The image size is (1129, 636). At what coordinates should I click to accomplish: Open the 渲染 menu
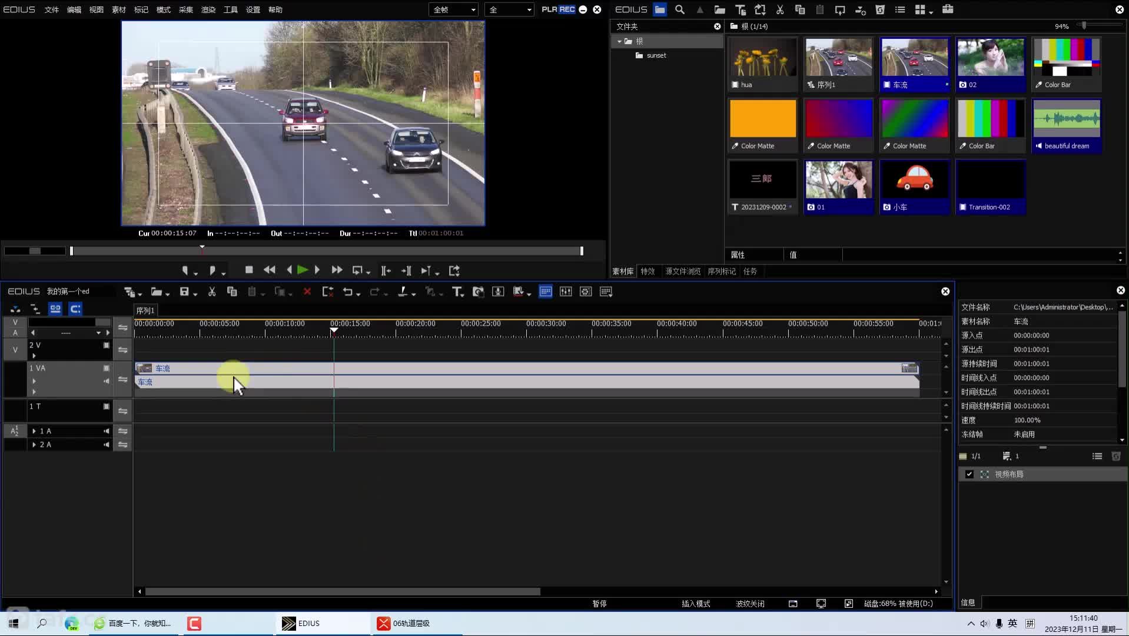pos(208,9)
